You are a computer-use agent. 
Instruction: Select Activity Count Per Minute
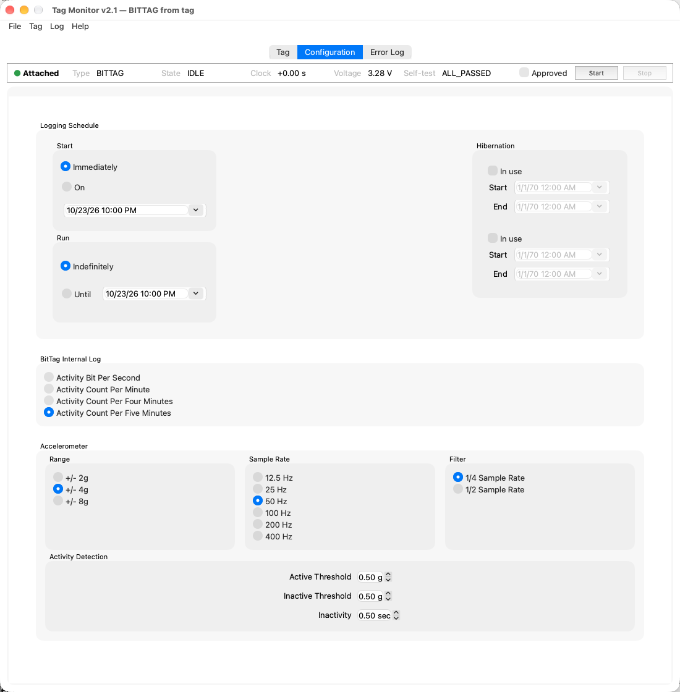click(49, 389)
